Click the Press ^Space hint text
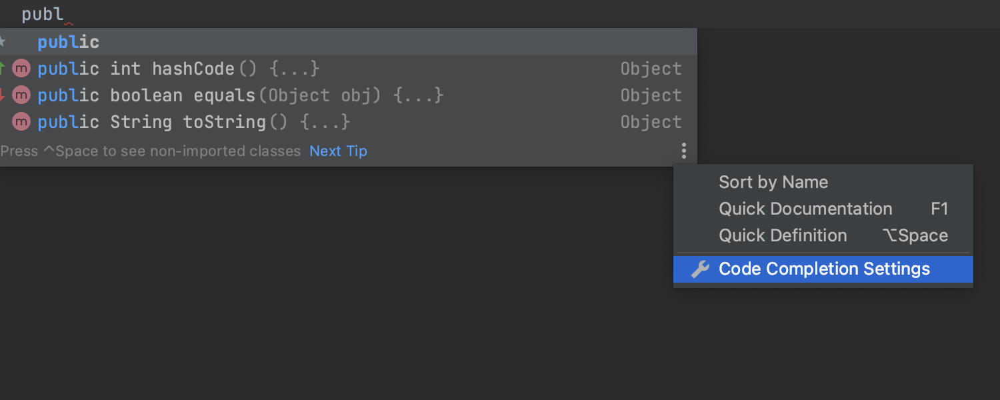The height and width of the screenshot is (400, 1000). 151,151
